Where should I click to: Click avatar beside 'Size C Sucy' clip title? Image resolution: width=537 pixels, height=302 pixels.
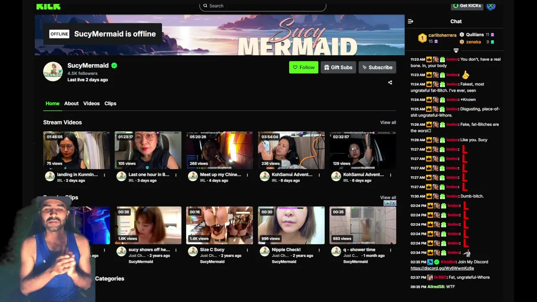pyautogui.click(x=193, y=252)
